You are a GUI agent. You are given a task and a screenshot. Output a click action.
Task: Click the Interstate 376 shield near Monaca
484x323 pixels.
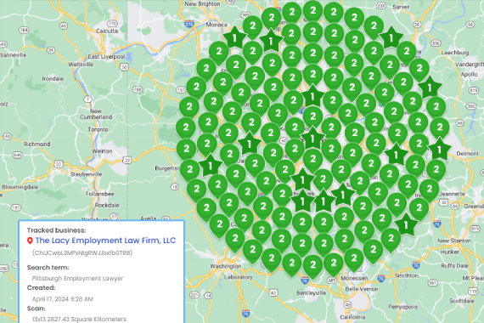189,25
